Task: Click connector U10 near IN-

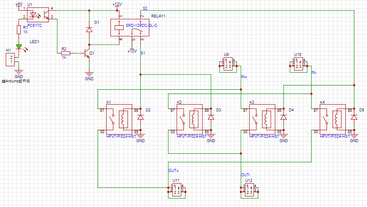Action: [297, 64]
